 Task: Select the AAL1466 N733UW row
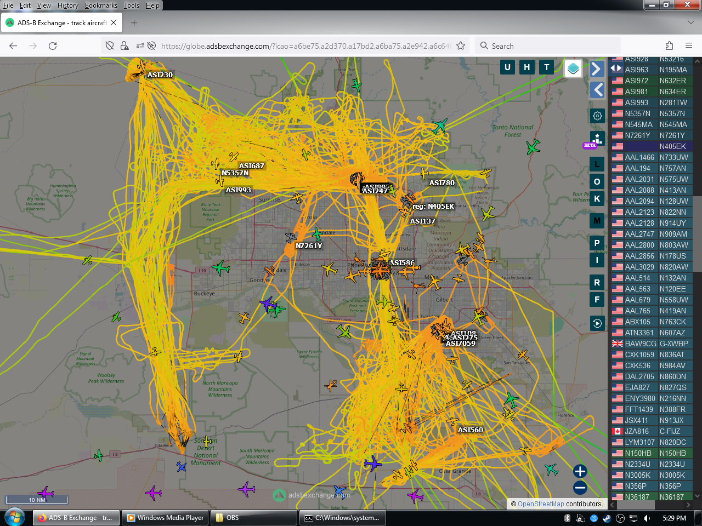(652, 157)
